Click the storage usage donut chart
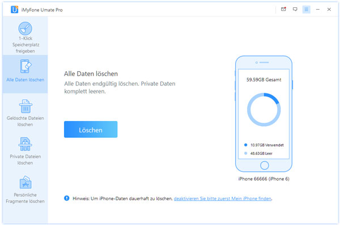Image resolution: width=340 pixels, height=225 pixels. (x=264, y=110)
